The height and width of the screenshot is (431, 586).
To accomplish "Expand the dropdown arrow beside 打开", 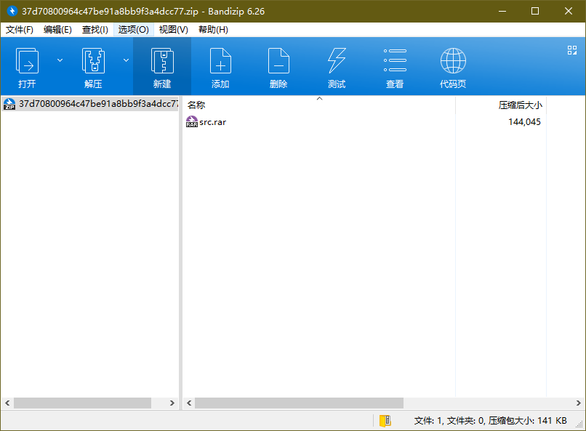I will (60, 60).
